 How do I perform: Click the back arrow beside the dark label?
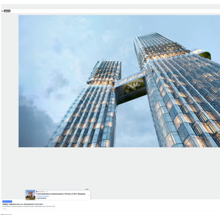point(2,11)
